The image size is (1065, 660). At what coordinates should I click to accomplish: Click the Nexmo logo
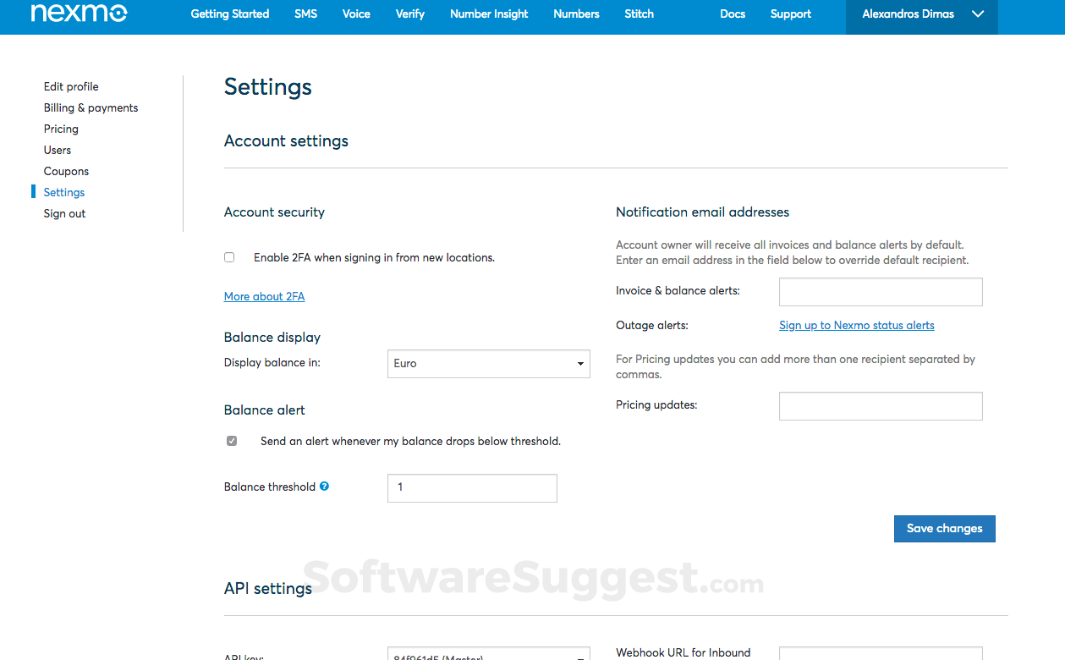tap(79, 13)
